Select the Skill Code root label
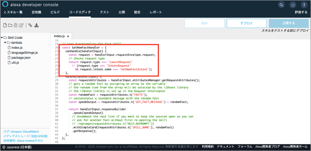 [x=15, y=38]
